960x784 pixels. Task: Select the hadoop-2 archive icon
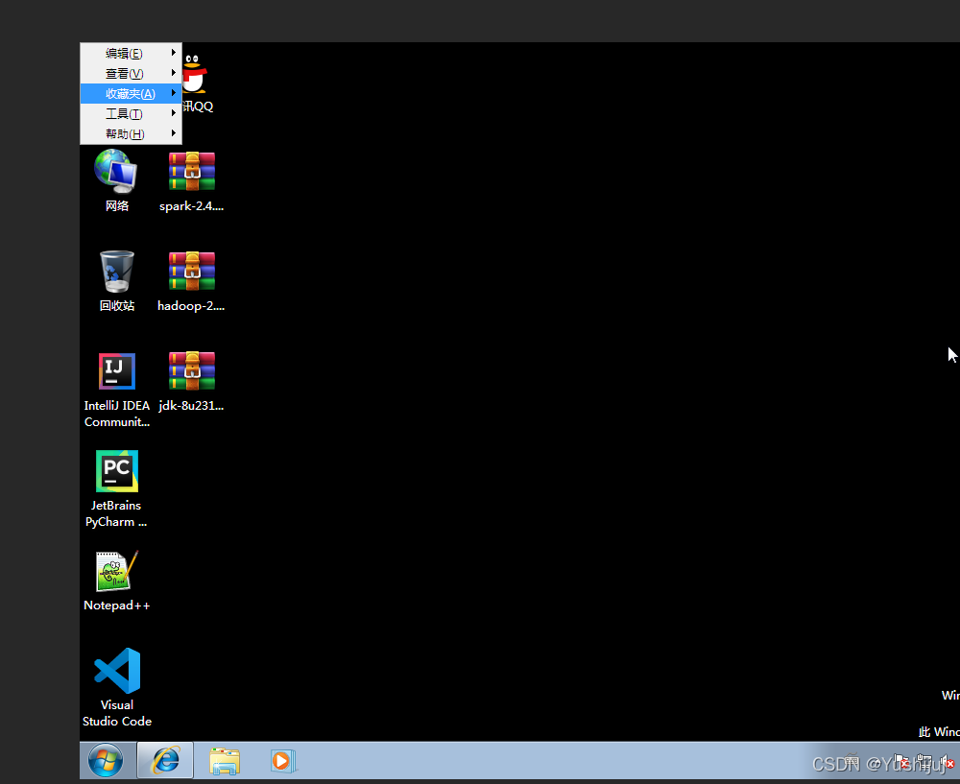click(x=192, y=280)
